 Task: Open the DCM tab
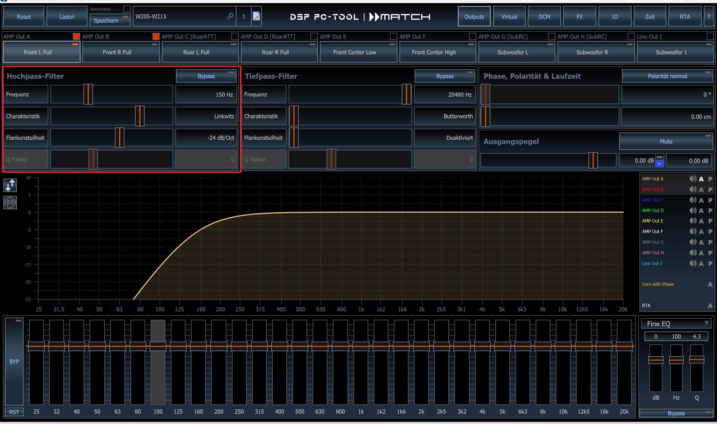(x=544, y=17)
